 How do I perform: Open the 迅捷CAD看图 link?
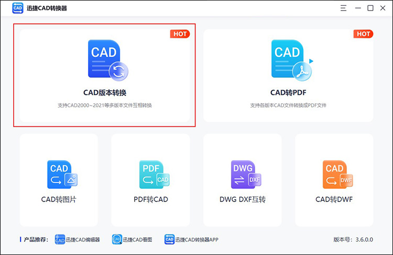pyautogui.click(x=137, y=240)
